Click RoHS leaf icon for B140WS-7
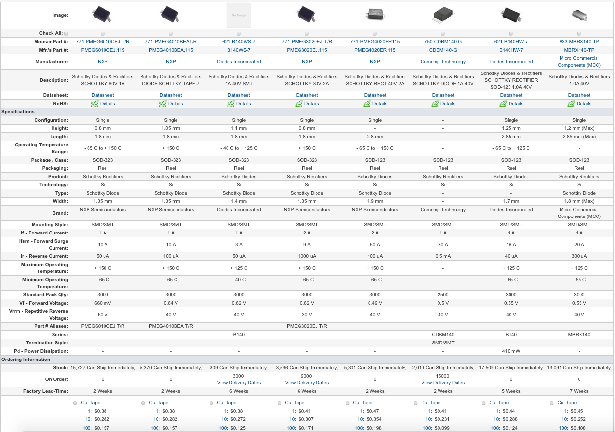Image resolution: width=615 pixels, height=432 pixels. pyautogui.click(x=230, y=103)
